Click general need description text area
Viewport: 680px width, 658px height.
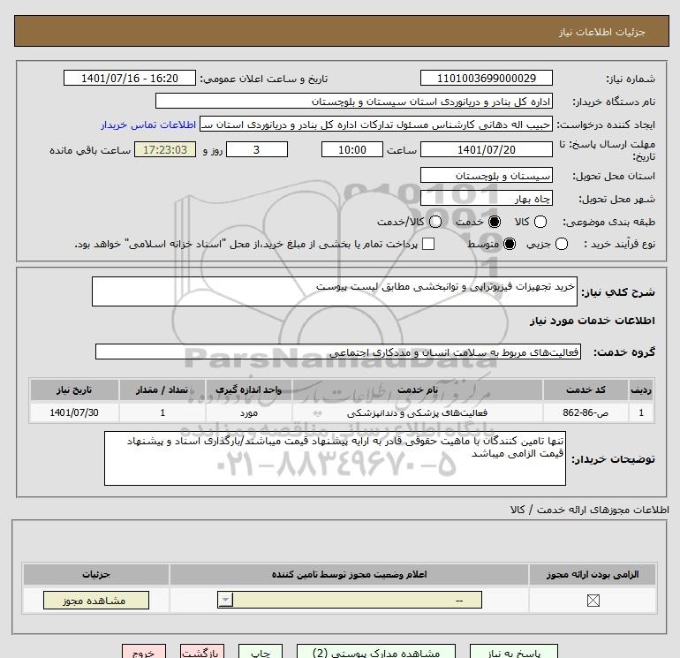click(x=335, y=291)
